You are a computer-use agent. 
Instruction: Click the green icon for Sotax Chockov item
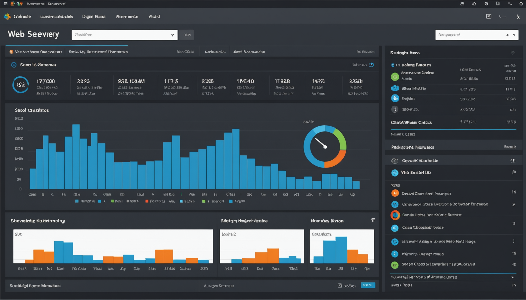(395, 265)
